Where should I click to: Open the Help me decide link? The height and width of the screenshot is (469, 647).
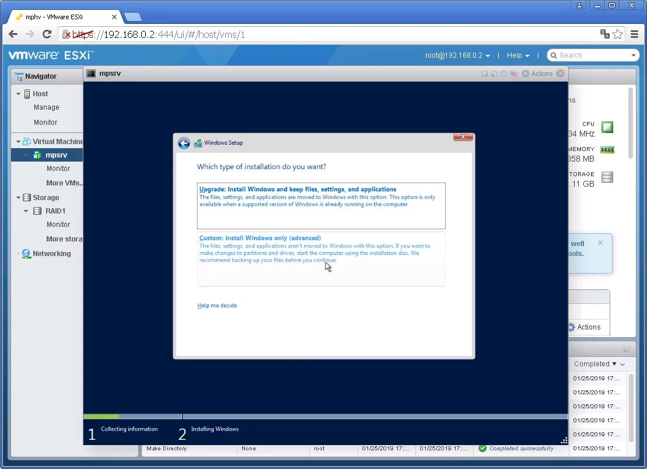coord(217,306)
